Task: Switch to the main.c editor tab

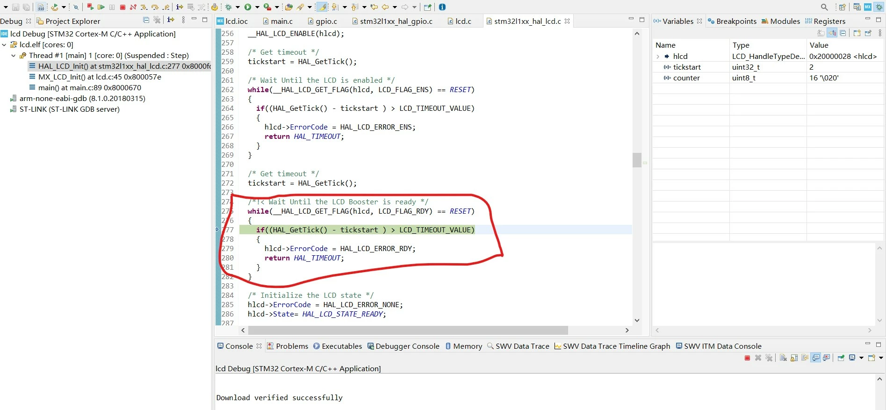Action: coord(278,21)
